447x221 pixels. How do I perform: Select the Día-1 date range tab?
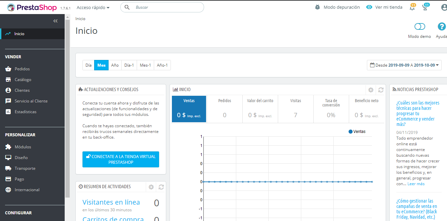[129, 65]
